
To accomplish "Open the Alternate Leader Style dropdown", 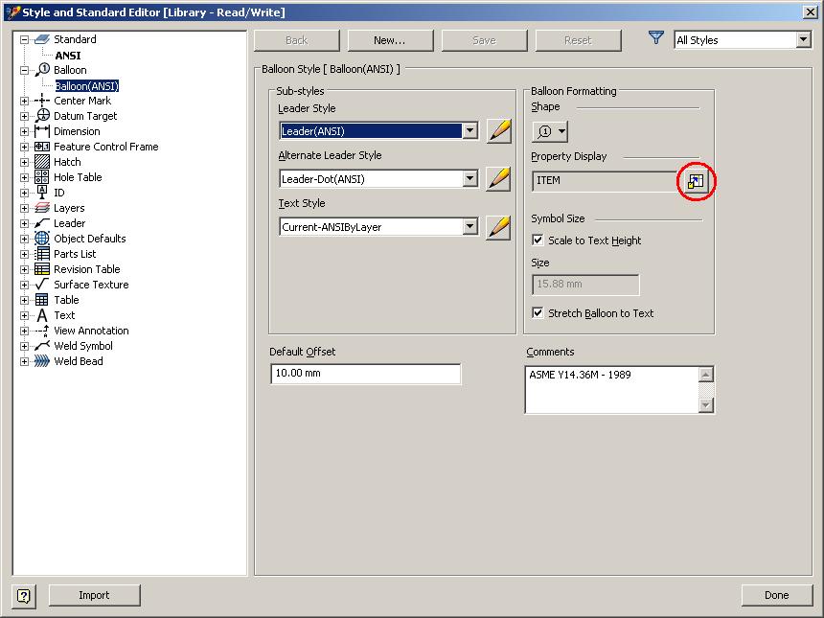I will click(470, 178).
